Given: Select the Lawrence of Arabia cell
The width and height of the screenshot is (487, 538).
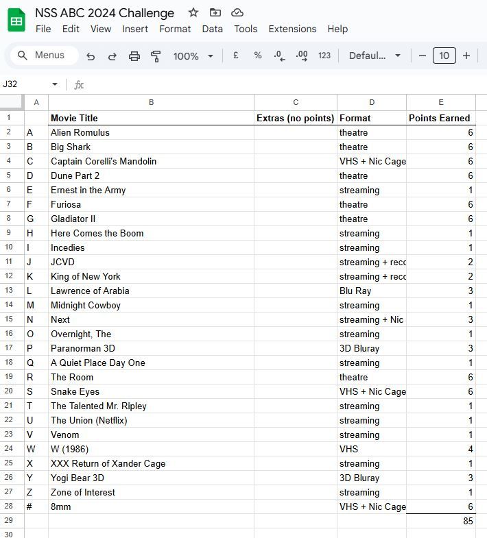Looking at the screenshot, I should 151,291.
